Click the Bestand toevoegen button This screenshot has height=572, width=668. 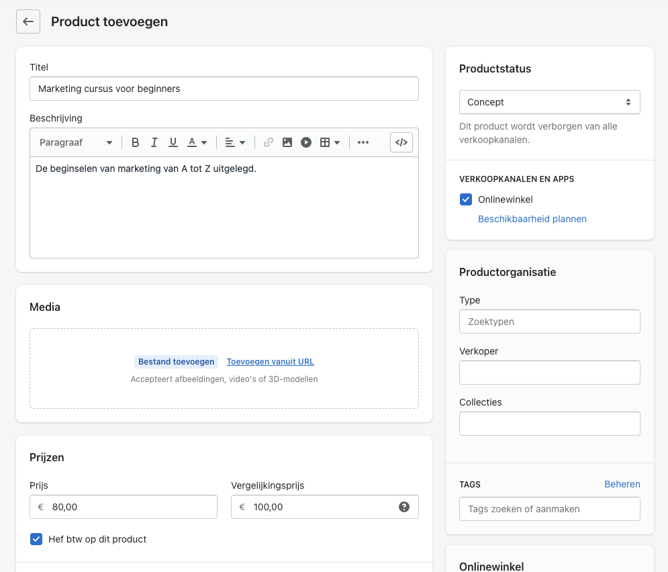coord(177,362)
